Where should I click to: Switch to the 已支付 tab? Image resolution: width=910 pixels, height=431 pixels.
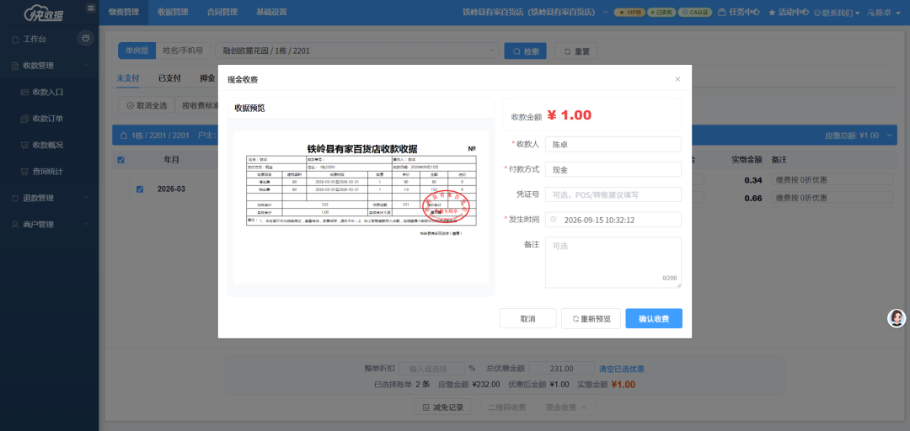(169, 78)
